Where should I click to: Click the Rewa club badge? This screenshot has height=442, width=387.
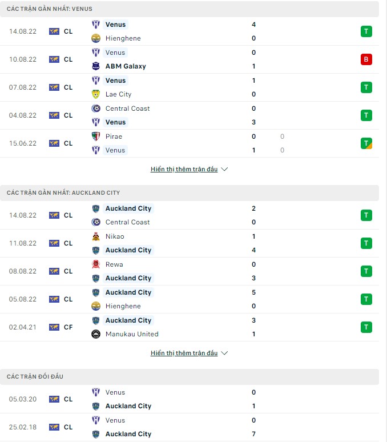coord(96,264)
